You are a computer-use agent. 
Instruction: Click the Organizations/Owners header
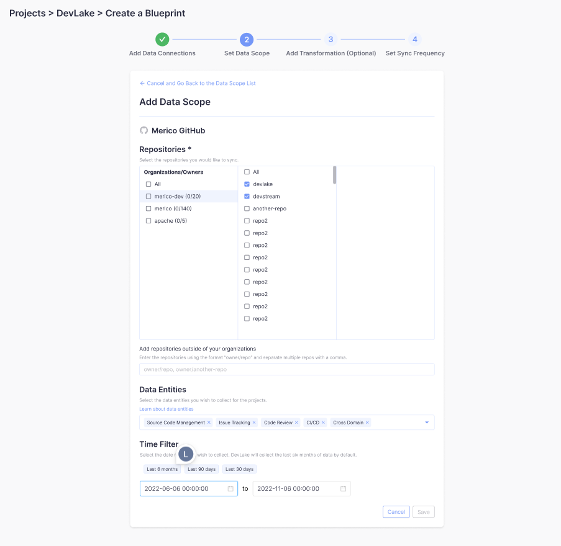coord(173,172)
